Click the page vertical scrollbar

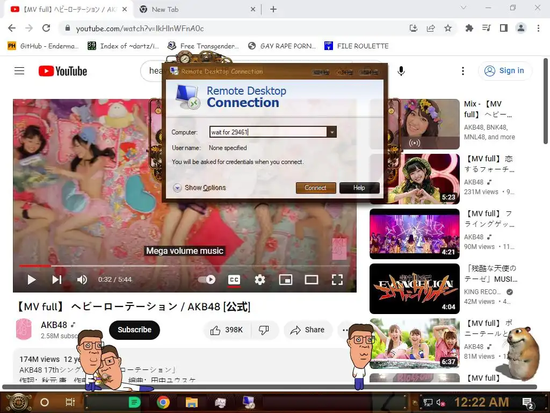coord(546,101)
